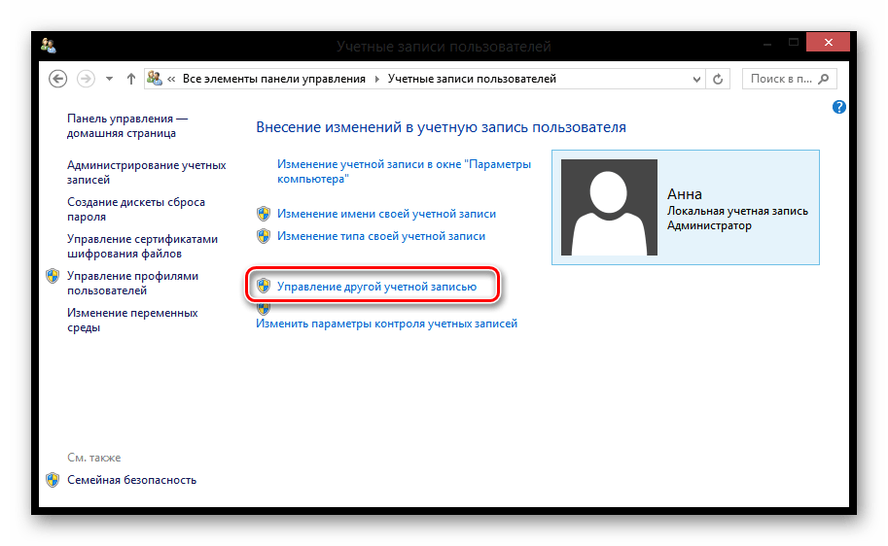This screenshot has width=888, height=546.
Task: Open 'Все элементы панели управления' breadcrumb
Action: coord(274,79)
